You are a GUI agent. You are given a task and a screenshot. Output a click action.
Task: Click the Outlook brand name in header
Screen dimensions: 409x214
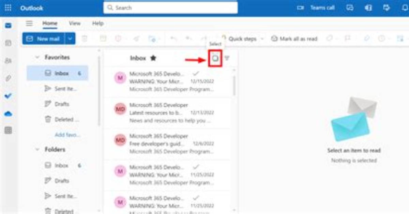32,8
